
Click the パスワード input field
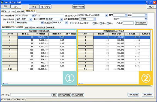click(128, 23)
